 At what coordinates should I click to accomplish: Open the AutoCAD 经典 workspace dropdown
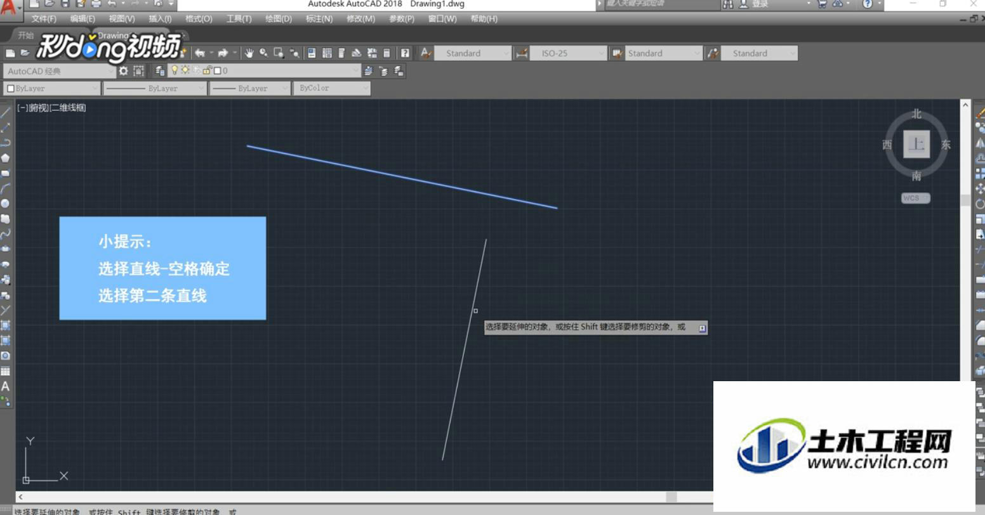[59, 71]
